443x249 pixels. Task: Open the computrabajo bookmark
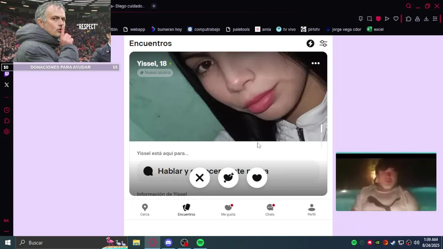pyautogui.click(x=204, y=29)
